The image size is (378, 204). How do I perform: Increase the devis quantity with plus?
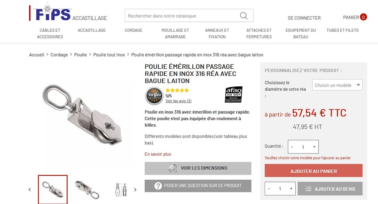click(291, 189)
